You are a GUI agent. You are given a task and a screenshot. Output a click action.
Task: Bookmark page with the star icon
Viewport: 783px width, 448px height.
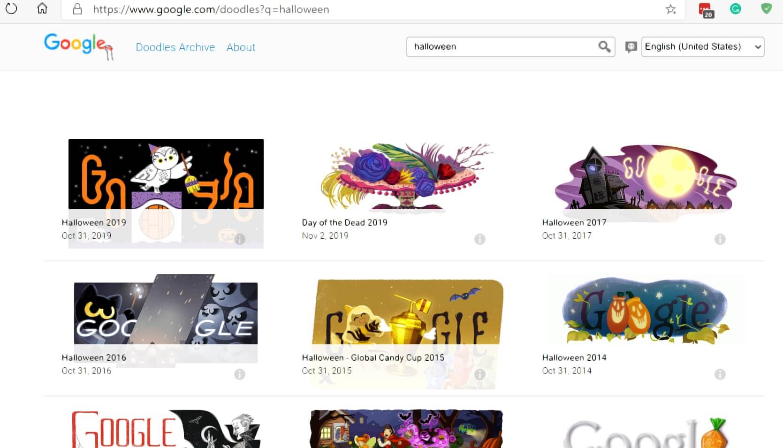670,9
